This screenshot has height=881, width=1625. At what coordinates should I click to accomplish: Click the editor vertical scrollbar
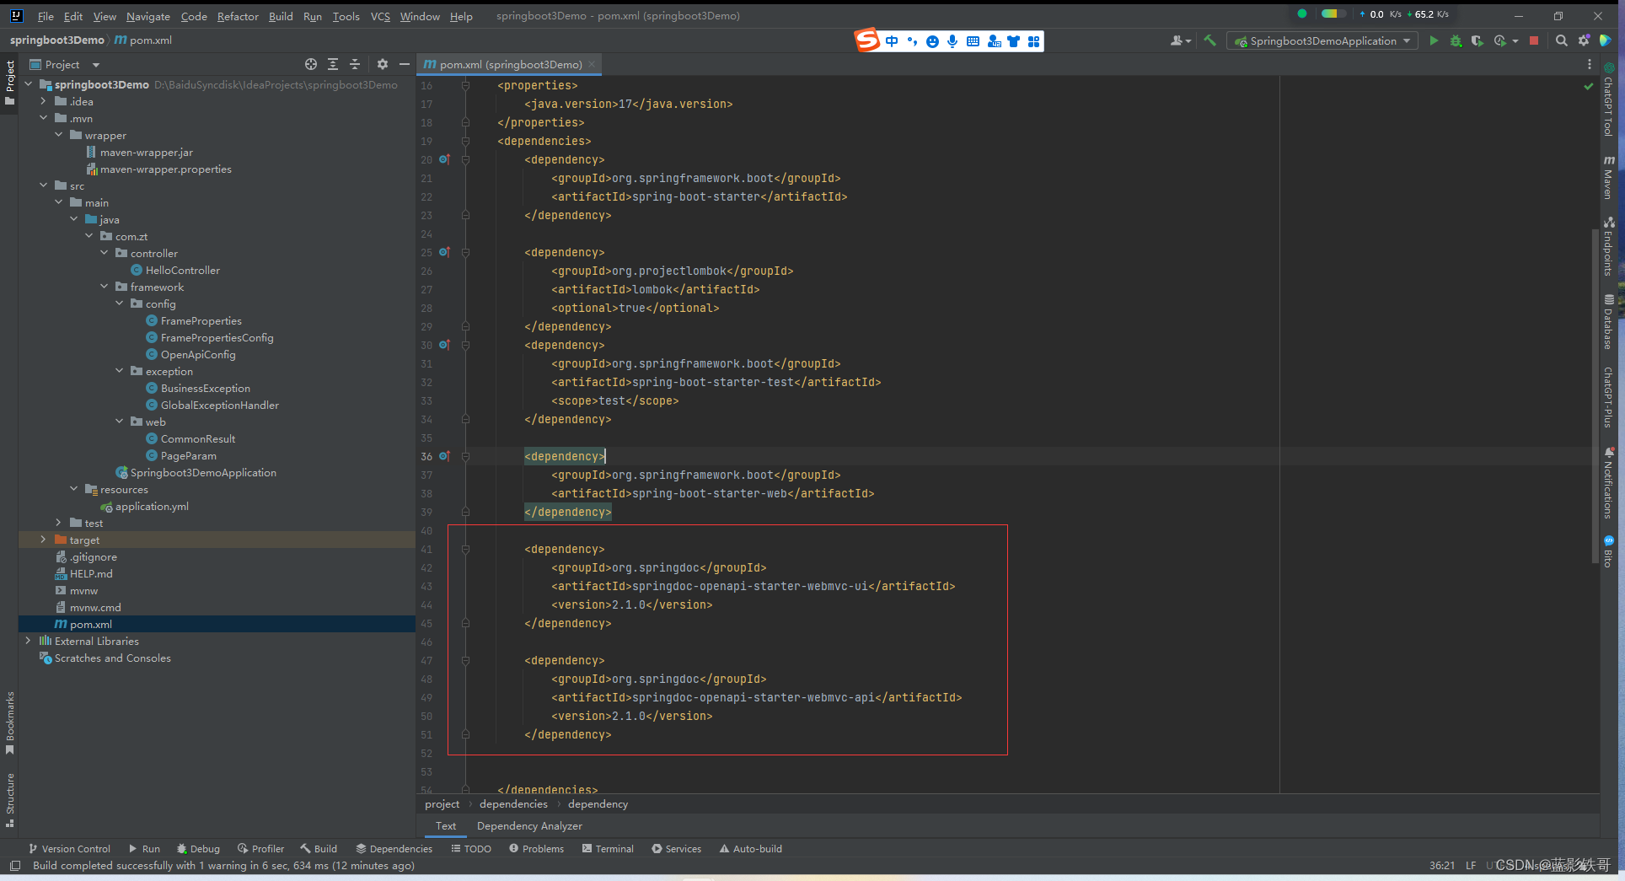click(1596, 396)
